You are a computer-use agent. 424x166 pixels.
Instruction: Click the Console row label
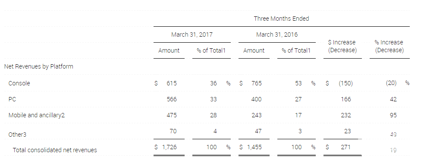click(x=19, y=83)
